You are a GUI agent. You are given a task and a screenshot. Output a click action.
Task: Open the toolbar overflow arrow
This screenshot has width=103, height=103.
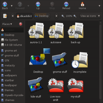[99, 6]
